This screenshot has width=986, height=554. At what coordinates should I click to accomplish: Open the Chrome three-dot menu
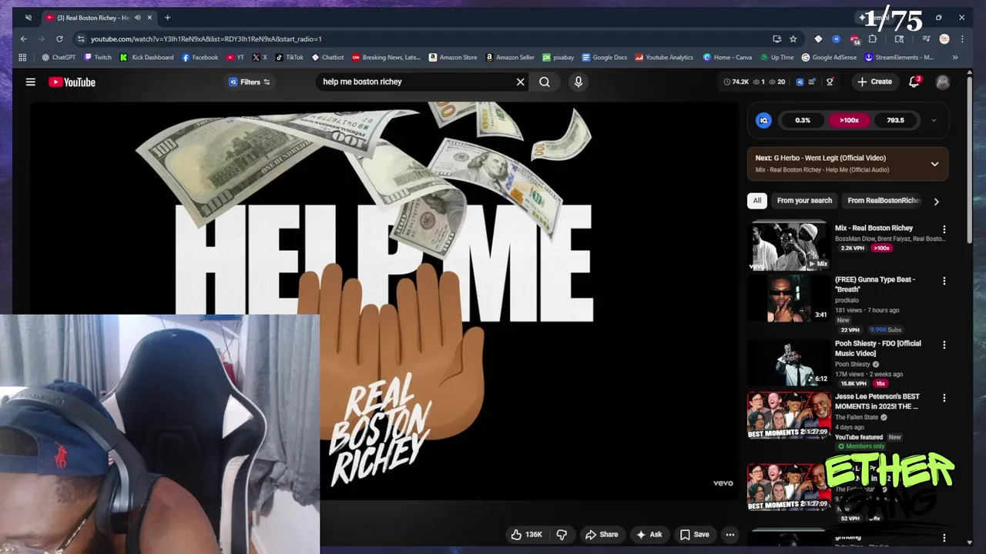point(962,38)
